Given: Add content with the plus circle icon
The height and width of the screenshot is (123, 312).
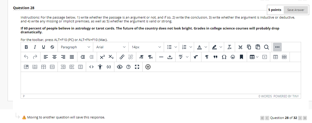Looking at the screenshot, I should pyautogui.click(x=148, y=67).
